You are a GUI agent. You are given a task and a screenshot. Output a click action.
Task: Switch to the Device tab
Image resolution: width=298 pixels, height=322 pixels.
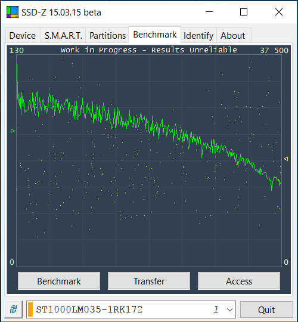point(23,35)
